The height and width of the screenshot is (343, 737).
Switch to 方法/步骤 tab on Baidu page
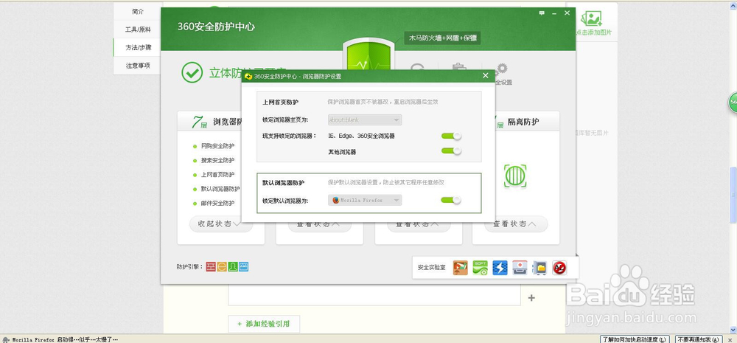[x=138, y=47]
